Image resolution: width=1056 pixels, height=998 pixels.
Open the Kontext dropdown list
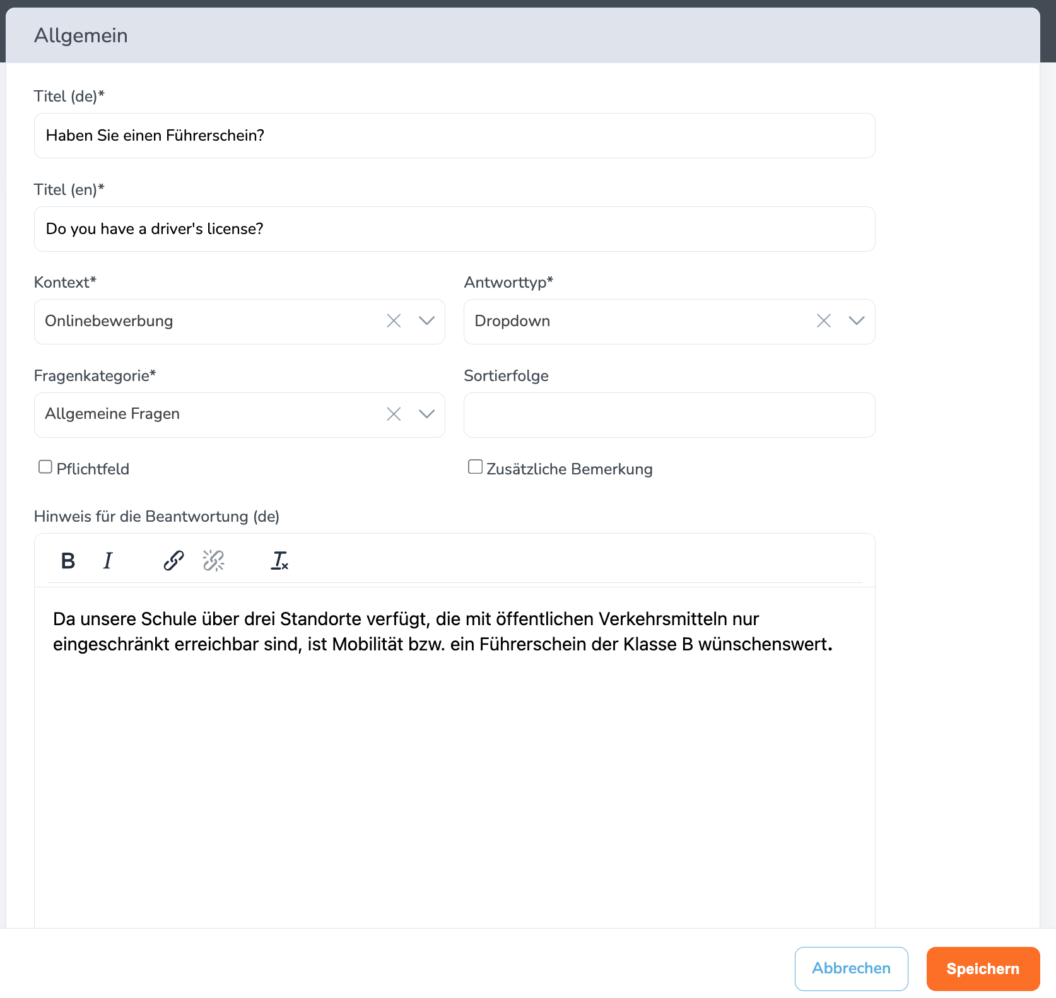[426, 321]
